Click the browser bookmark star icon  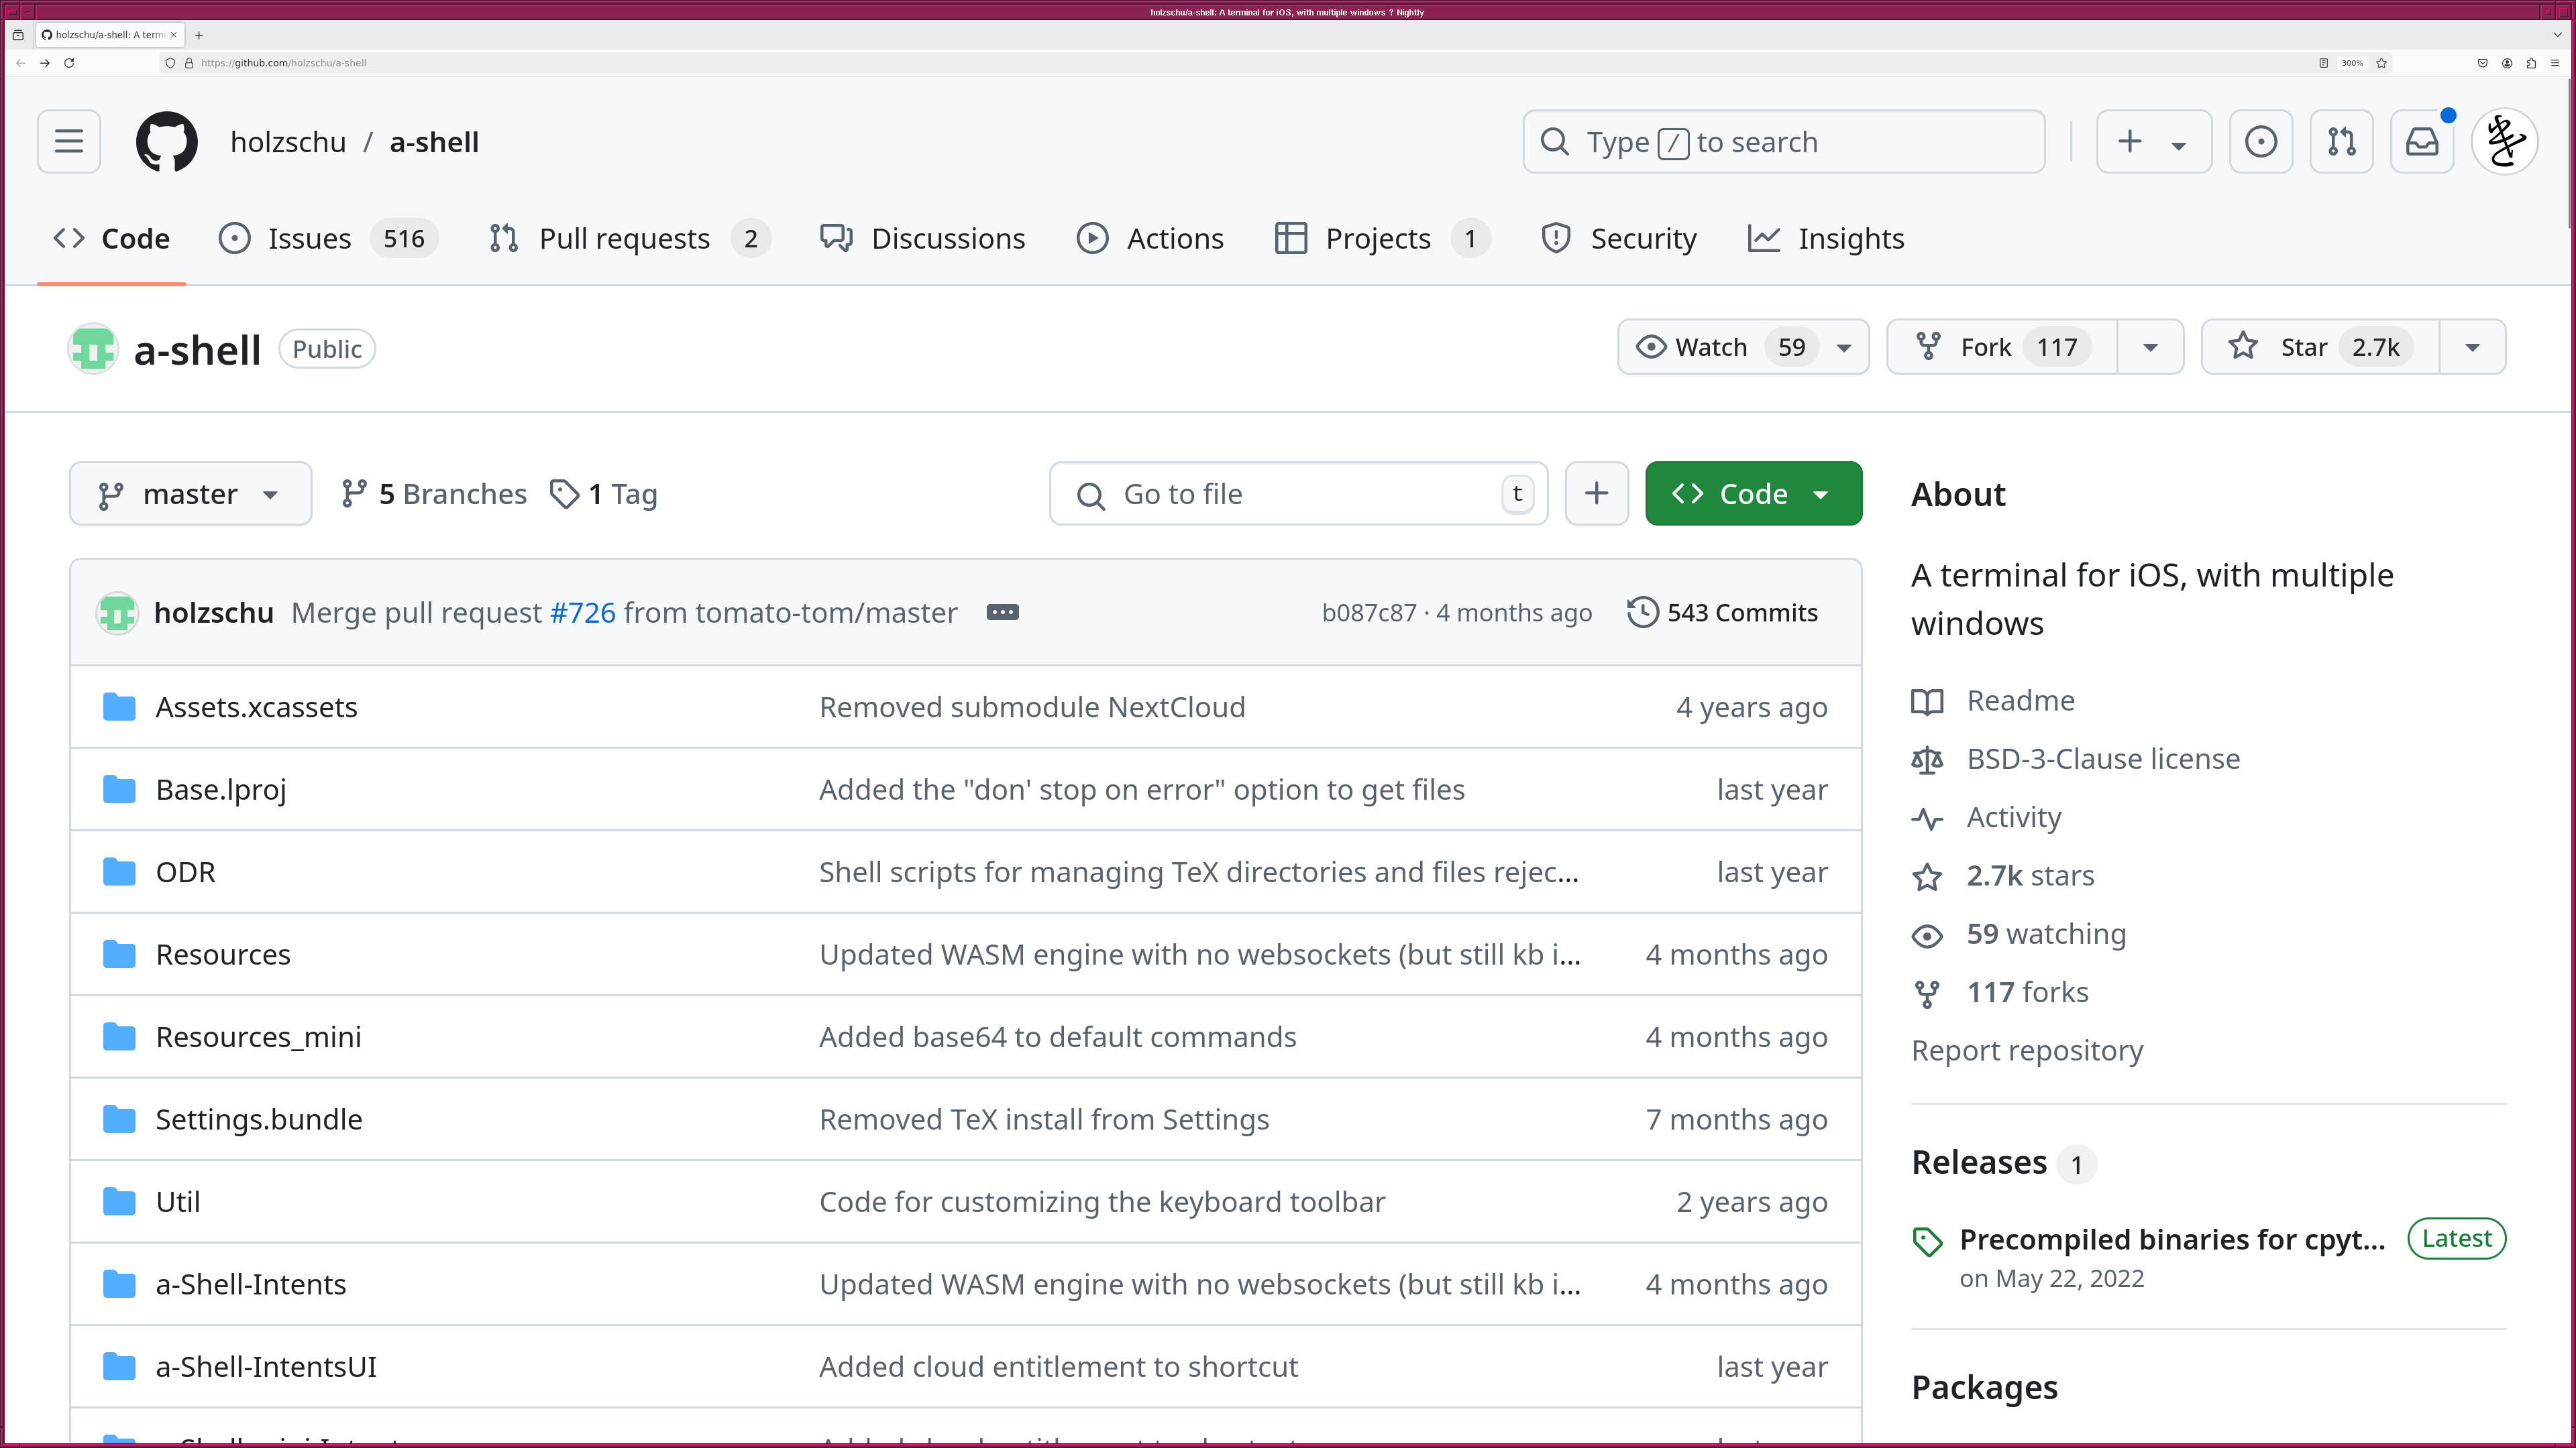[x=2382, y=63]
